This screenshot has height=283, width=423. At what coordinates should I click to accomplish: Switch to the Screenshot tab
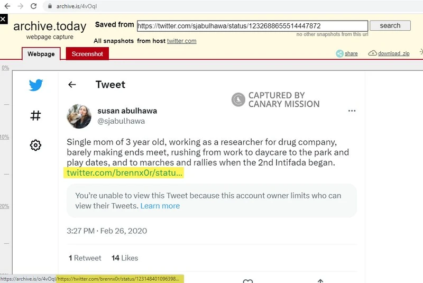pos(87,54)
